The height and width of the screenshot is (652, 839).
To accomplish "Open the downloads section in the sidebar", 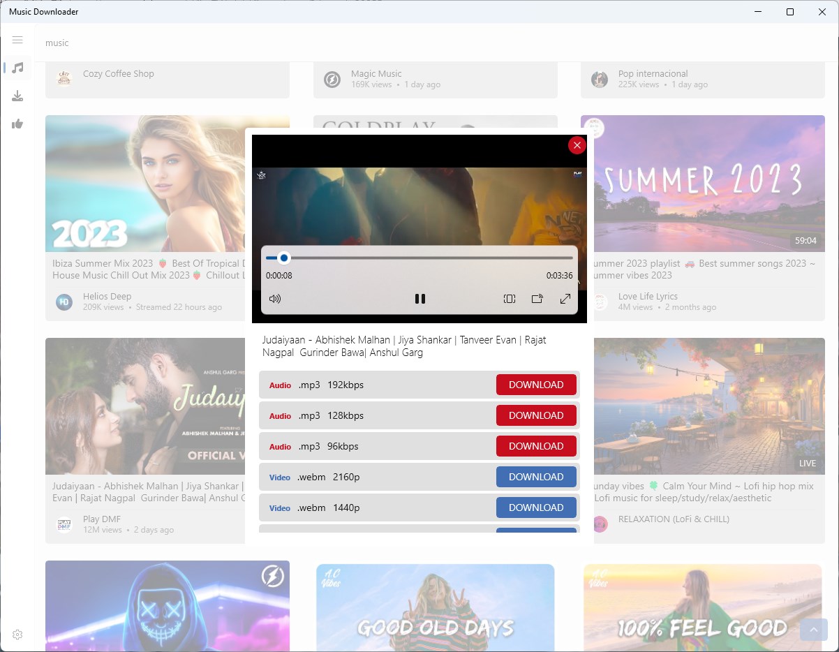I will 17,96.
